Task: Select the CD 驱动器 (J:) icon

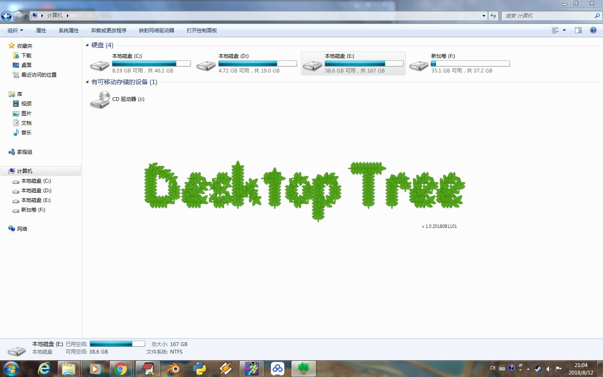Action: tap(100, 100)
